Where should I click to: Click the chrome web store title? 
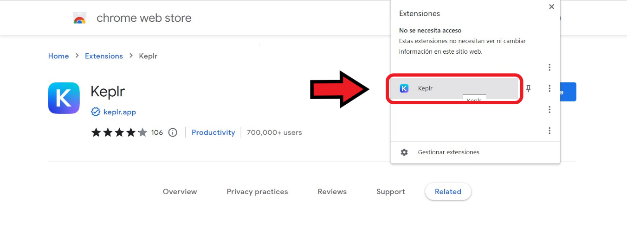(x=144, y=18)
